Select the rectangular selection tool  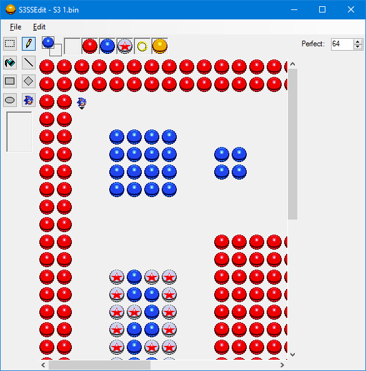[x=10, y=44]
